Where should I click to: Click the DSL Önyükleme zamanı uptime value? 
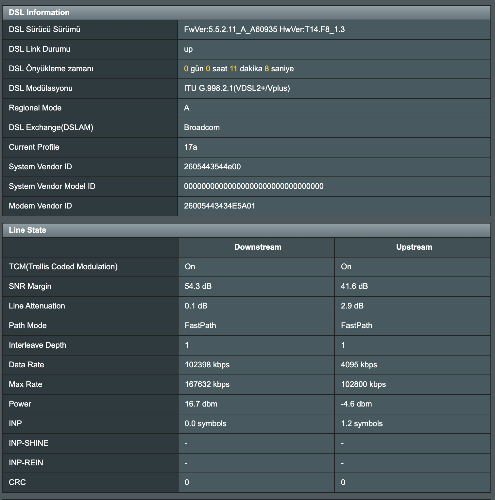point(239,69)
